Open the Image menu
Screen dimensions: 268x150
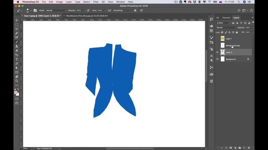(x=59, y=2)
